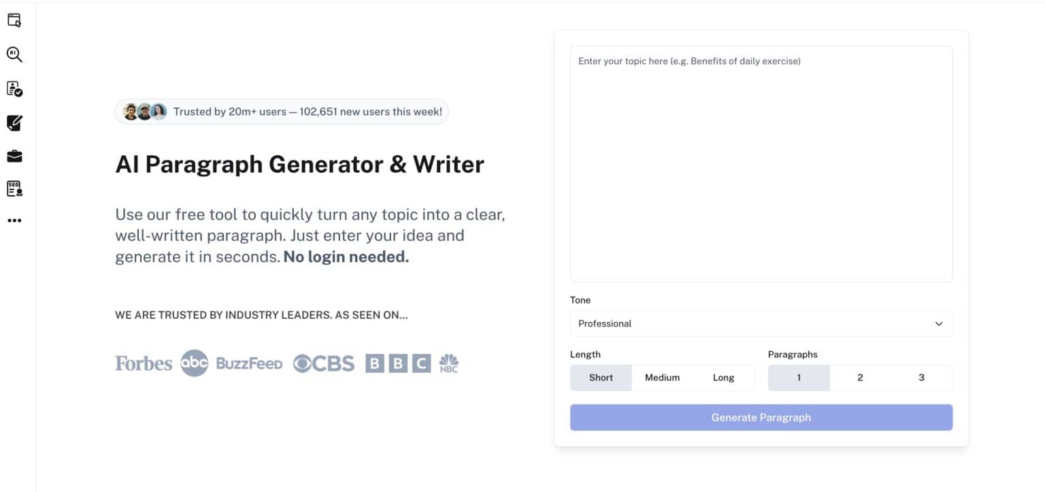Select the Medium length option

[x=662, y=377]
